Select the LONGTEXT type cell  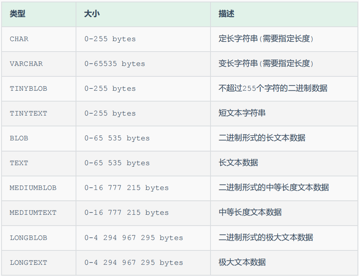pyautogui.click(x=28, y=262)
